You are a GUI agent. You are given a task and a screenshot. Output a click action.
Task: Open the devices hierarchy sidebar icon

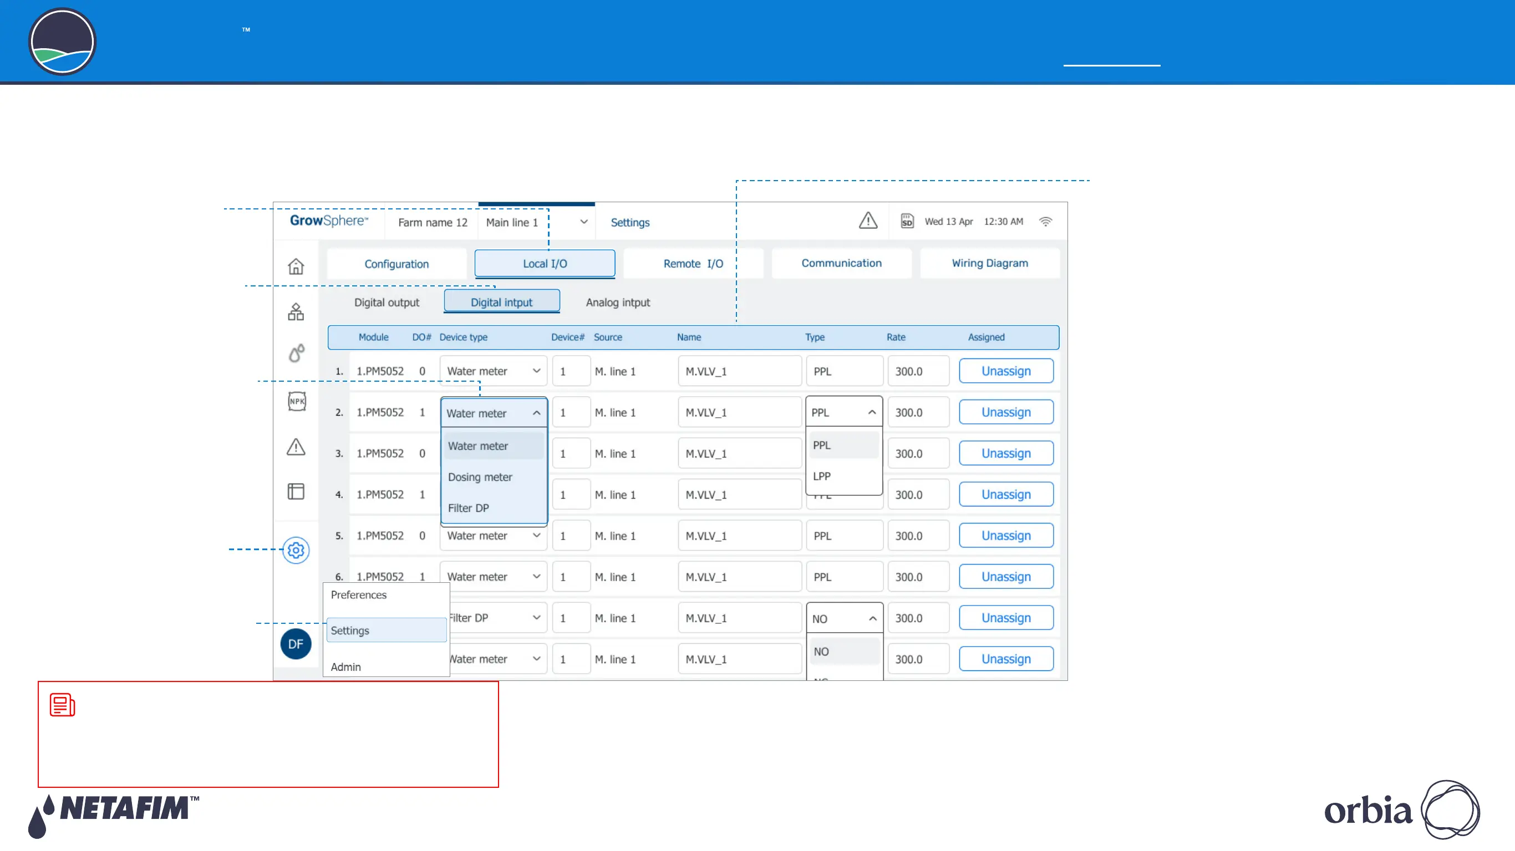(x=296, y=311)
